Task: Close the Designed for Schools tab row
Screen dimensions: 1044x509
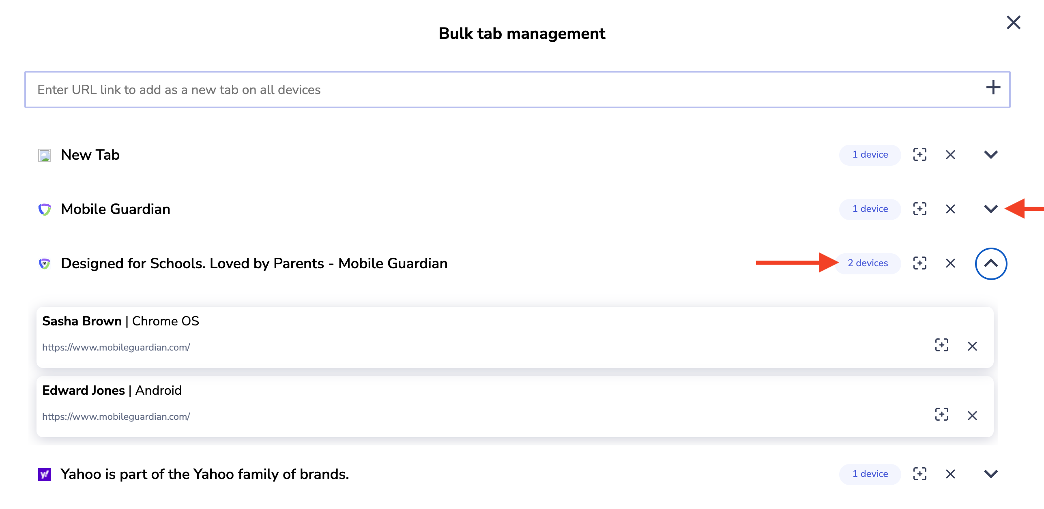Action: (x=950, y=263)
